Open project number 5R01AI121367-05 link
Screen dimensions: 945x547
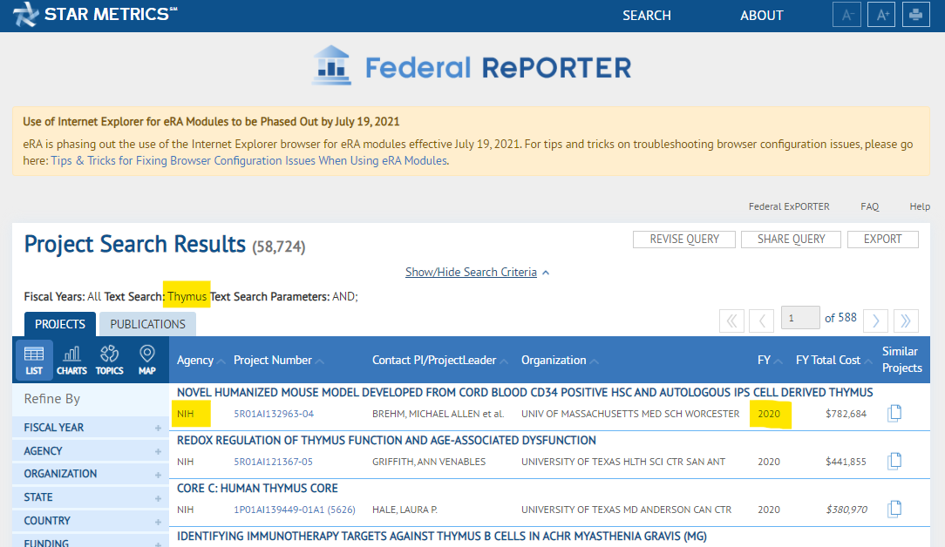point(273,462)
